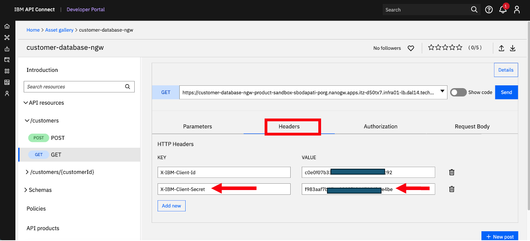Click the No followers text
Screen dimensions: 530x241
tap(387, 48)
